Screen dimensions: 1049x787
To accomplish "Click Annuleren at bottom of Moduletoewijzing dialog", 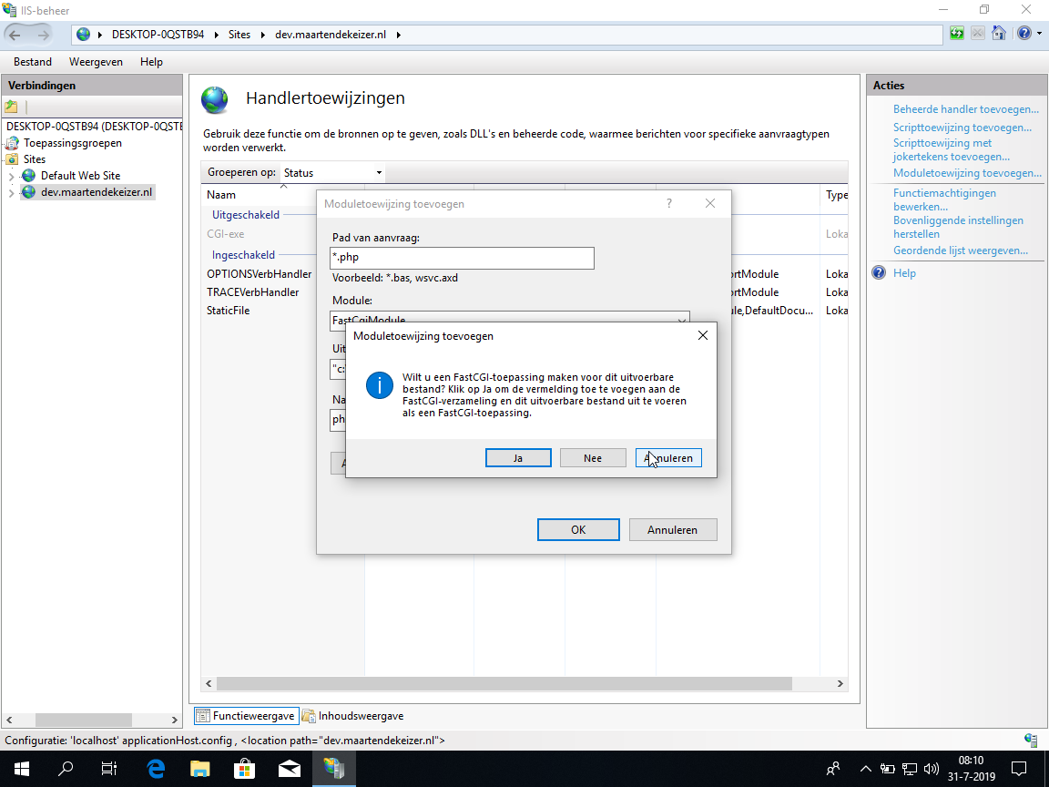I will tap(672, 529).
